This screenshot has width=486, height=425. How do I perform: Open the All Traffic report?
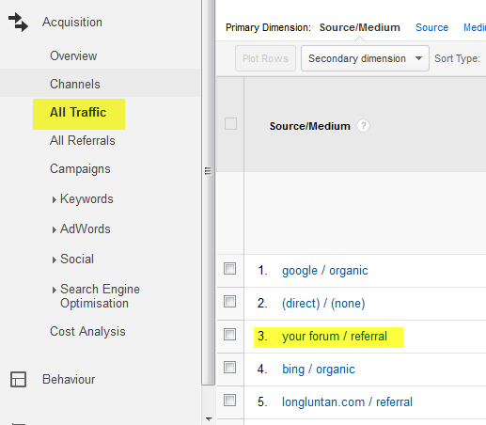(x=78, y=112)
